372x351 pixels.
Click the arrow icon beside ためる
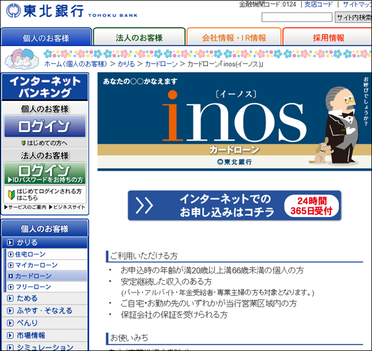coord(10,298)
